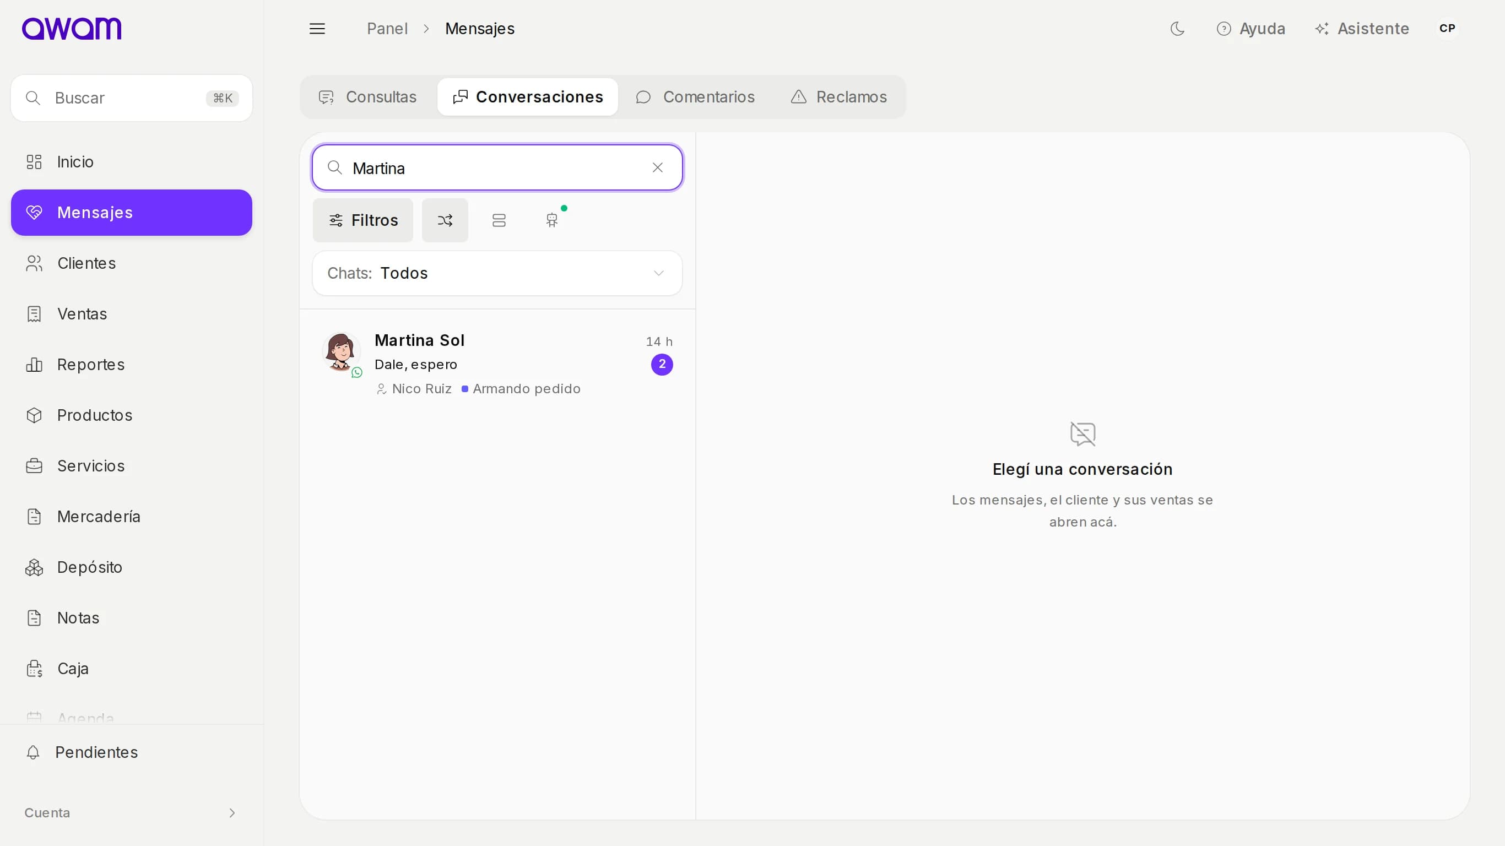The width and height of the screenshot is (1505, 846).
Task: Click the Caja register icon
Action: click(34, 669)
